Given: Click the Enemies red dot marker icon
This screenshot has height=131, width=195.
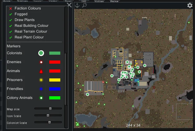Looking at the screenshot, I should (41, 62).
